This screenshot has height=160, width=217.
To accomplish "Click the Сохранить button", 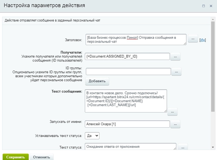I will pyautogui.click(x=16, y=157).
